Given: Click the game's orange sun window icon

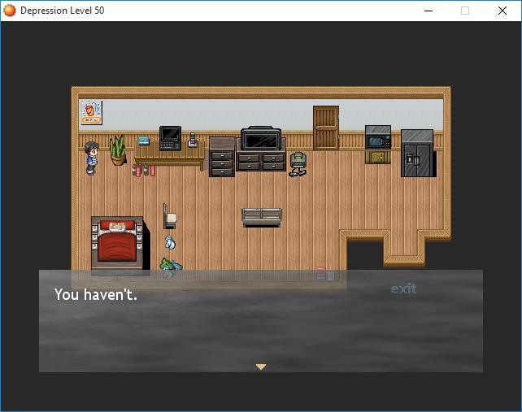Looking at the screenshot, I should pos(9,11).
